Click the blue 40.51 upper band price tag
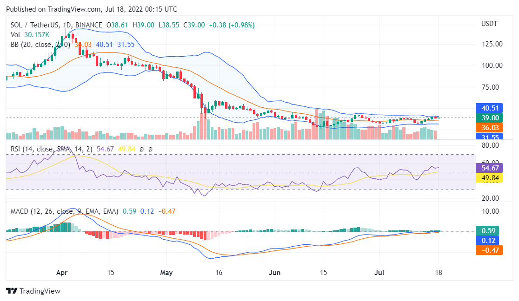 tap(490, 108)
